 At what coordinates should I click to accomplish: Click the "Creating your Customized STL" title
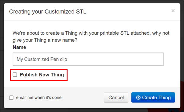48,12
